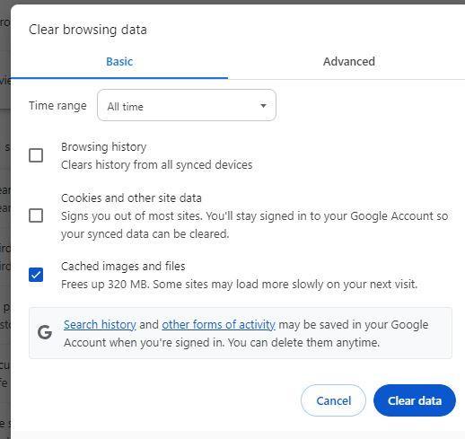Switch to the Basic tab
Screen dimensions: 465x439
click(x=119, y=62)
